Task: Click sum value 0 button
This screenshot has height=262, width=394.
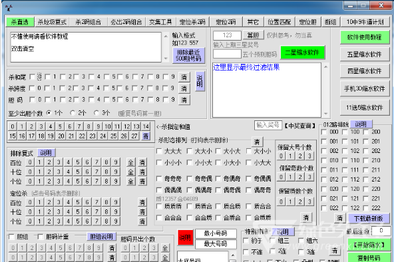Action: [x=13, y=126]
